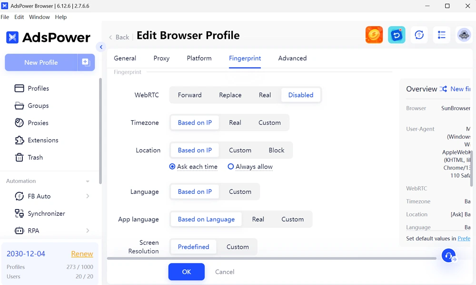Screen dimensions: 476x285
Task: Open the user avatar icon
Action: click(464, 35)
